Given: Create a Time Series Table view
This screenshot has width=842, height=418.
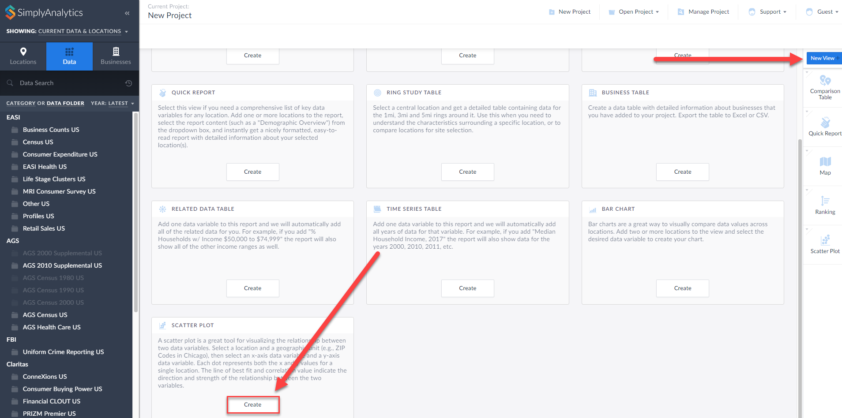Looking at the screenshot, I should coord(467,288).
